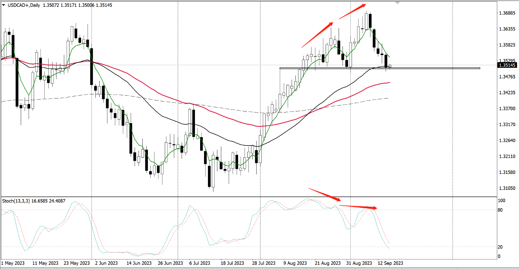The height and width of the screenshot is (269, 519).
Task: Select the latest small candlestick at far right
Action: point(390,66)
